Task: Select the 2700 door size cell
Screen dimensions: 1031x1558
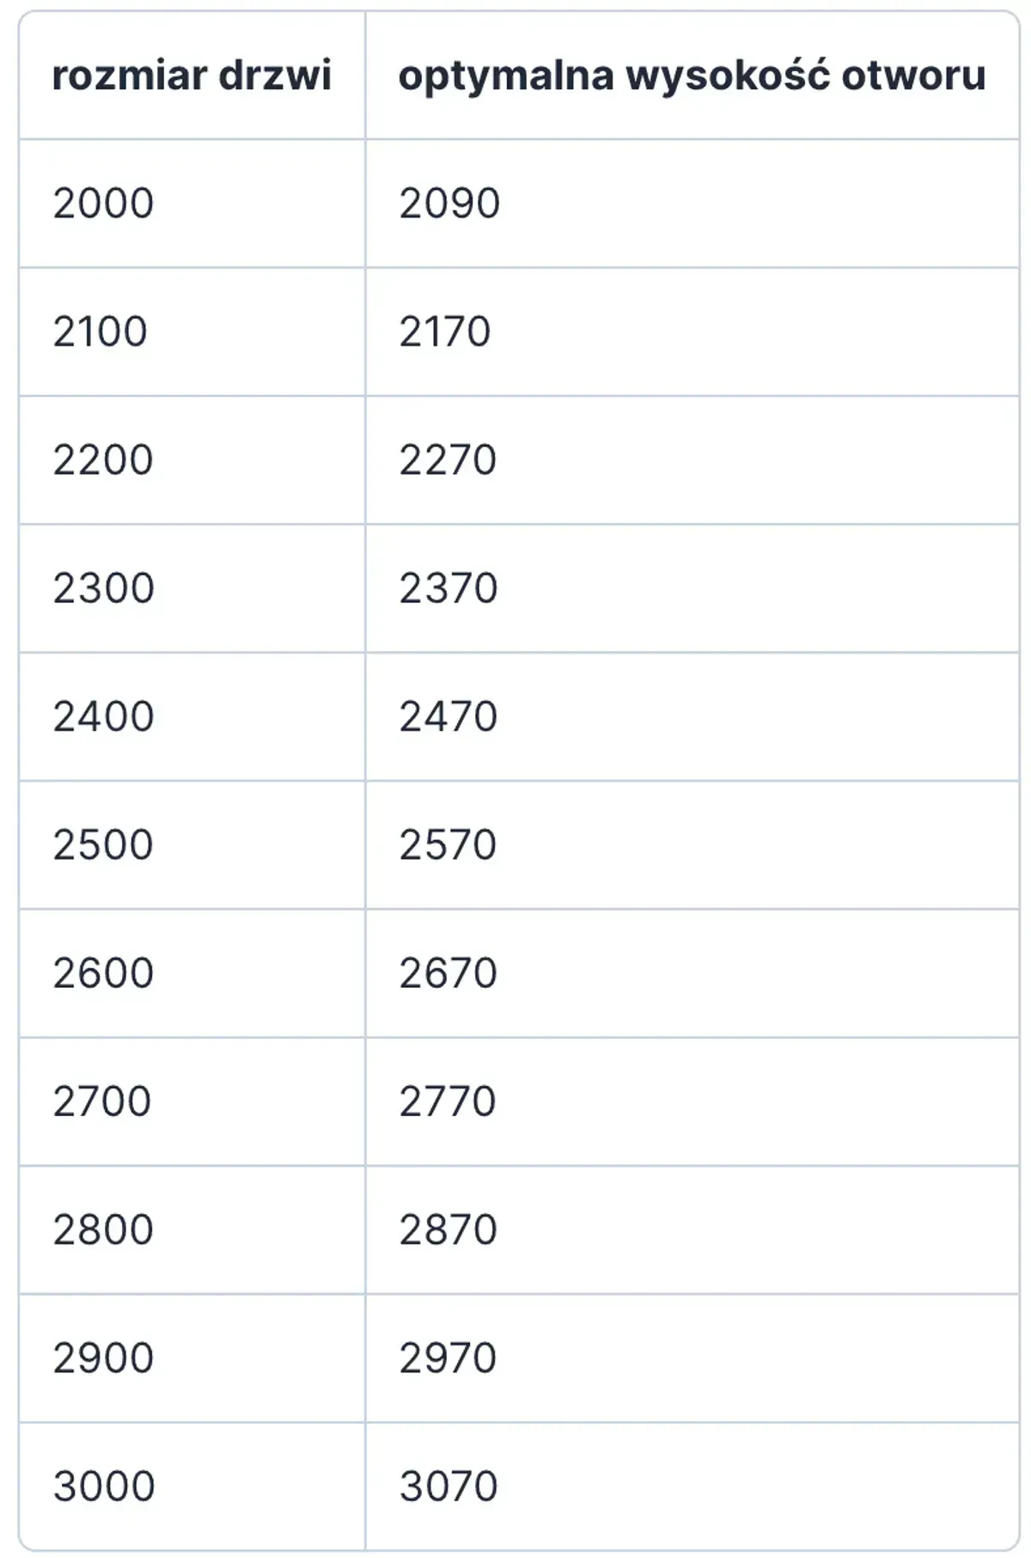Action: click(102, 1101)
